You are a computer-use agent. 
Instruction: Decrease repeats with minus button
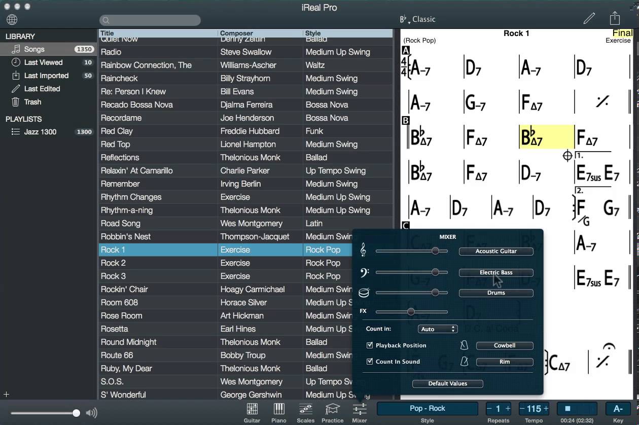(x=489, y=409)
